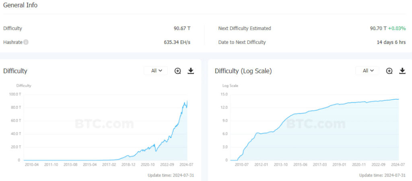Download the Difficulty Log Scale chart
The image size is (412, 181).
402,71
